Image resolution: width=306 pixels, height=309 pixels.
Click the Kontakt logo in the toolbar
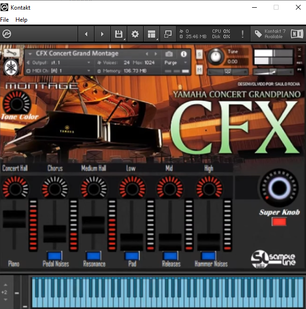tap(7, 34)
